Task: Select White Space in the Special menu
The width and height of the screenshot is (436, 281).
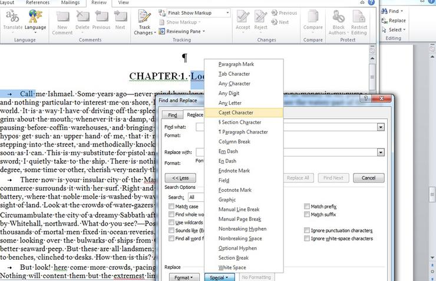Action: [243, 267]
